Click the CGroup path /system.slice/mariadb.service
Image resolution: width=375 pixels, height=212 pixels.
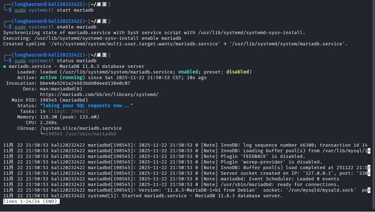(81, 128)
